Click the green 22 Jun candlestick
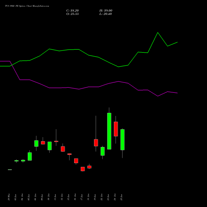The image size is (207, 207). tap(103, 151)
